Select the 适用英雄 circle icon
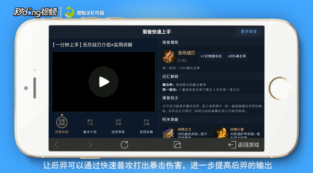This screenshot has height=173, width=313. click(x=118, y=122)
